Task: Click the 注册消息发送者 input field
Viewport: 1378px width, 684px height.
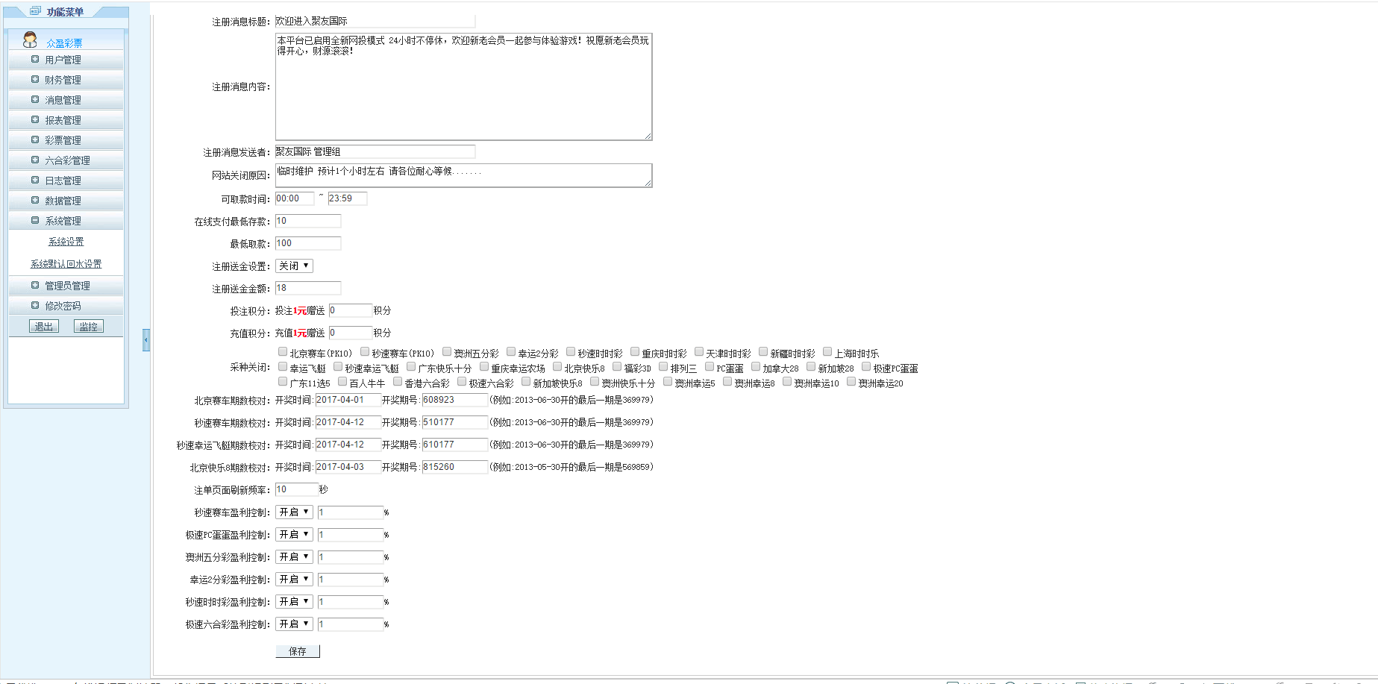Action: 375,151
